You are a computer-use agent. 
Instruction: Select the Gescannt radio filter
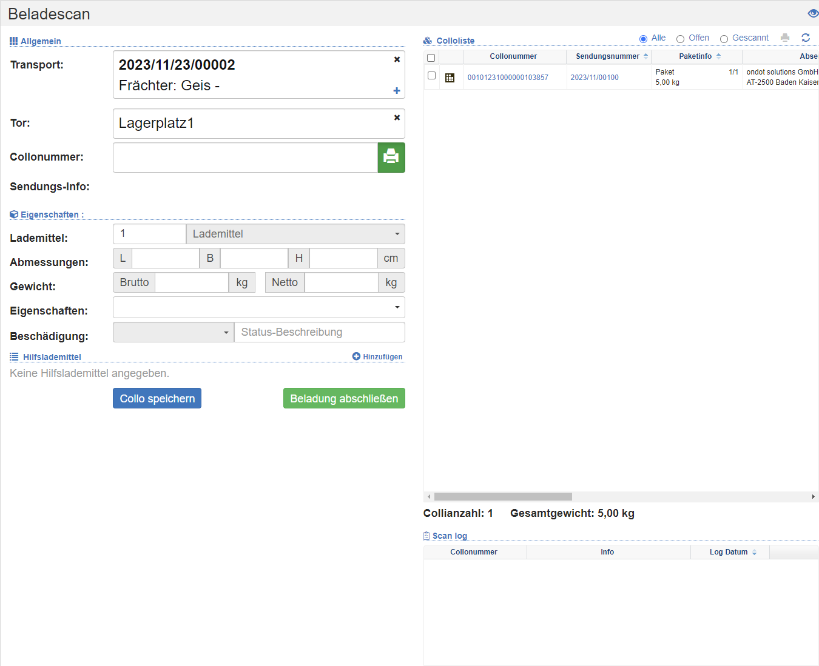pyautogui.click(x=724, y=39)
